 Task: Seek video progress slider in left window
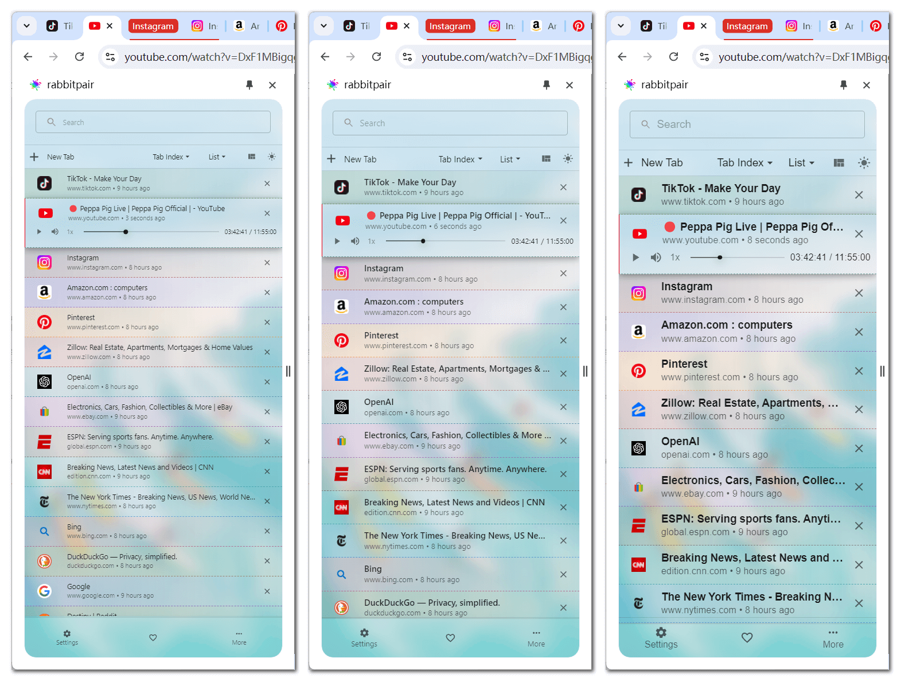click(x=151, y=232)
